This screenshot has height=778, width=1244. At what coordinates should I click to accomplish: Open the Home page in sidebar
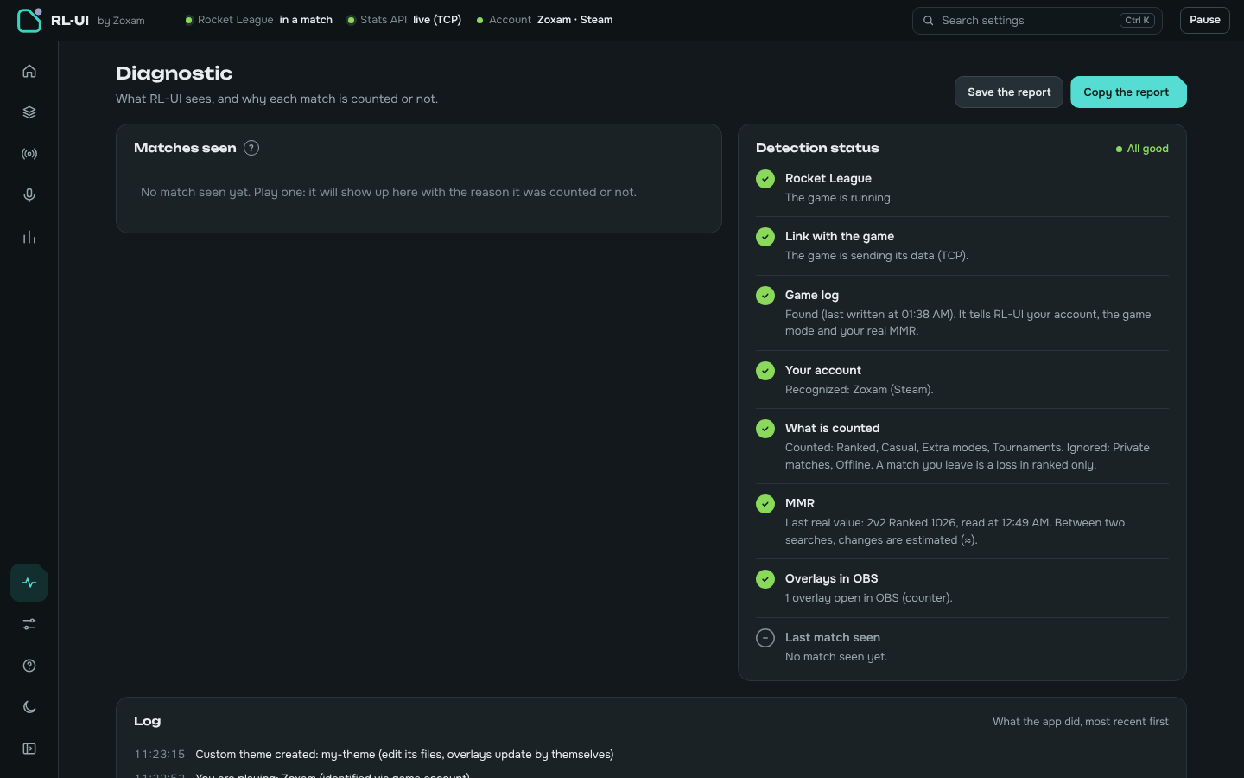point(29,71)
